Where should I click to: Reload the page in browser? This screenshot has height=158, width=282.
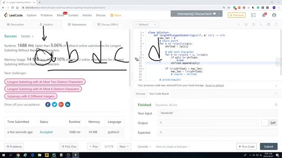13,8
